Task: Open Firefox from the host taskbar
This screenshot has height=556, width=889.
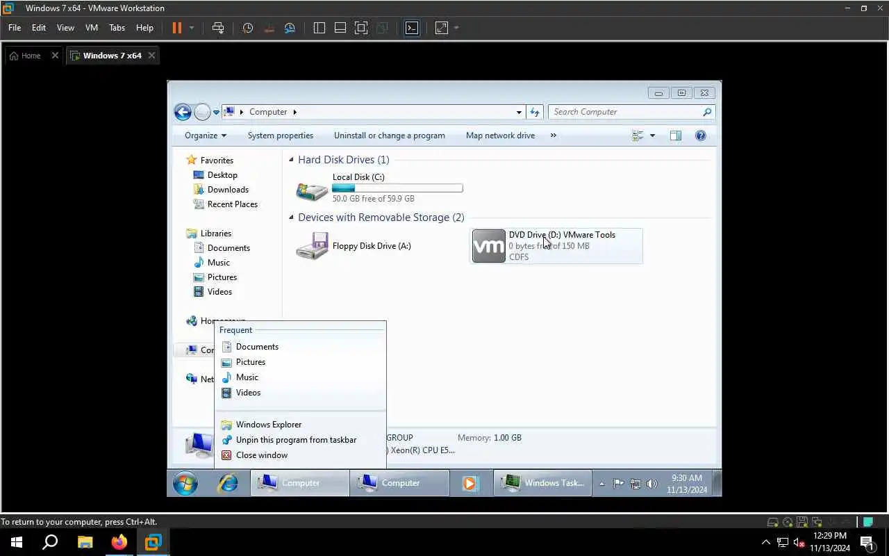Action: coord(119,541)
